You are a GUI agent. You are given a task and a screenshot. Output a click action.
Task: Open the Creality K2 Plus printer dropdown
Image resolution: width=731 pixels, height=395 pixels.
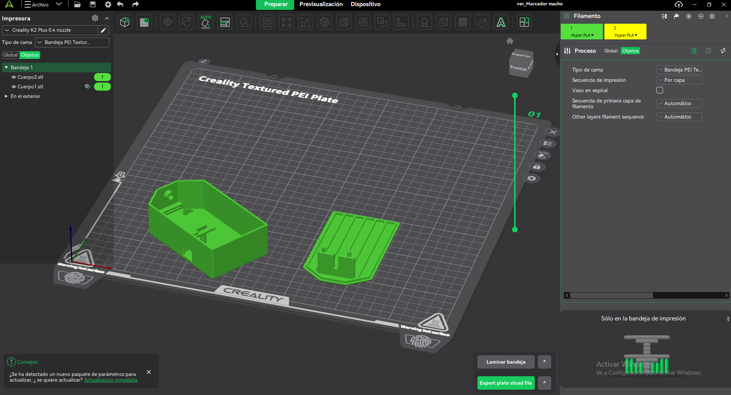[50, 30]
